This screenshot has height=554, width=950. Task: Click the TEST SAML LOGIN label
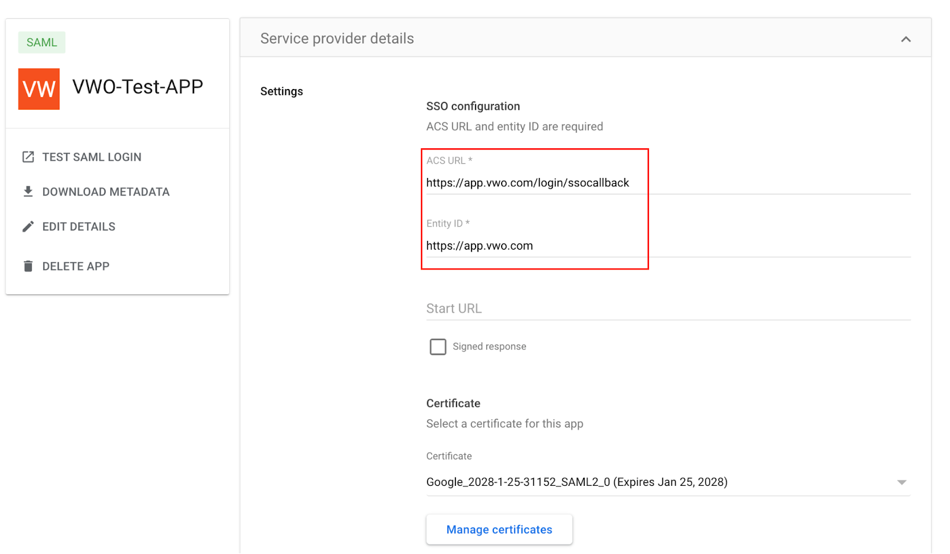[91, 157]
